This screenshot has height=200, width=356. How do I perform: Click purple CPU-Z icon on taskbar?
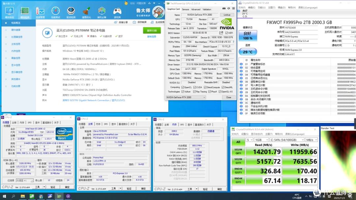tap(68, 196)
